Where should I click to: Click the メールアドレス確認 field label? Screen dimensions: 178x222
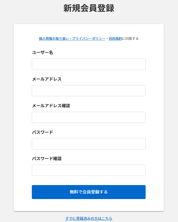(x=51, y=106)
